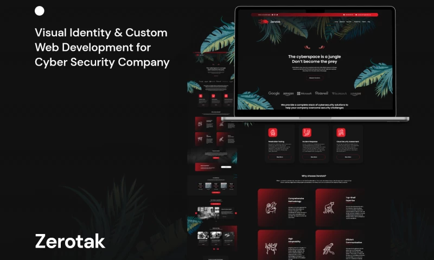
Task: Click the 'Why choose Zerotak?' heading
Action: [314, 175]
